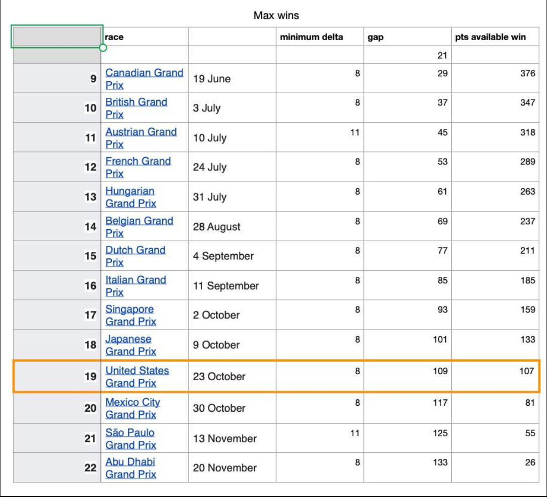Open the Italian Grand Prix link
The image size is (547, 497).
point(135,286)
